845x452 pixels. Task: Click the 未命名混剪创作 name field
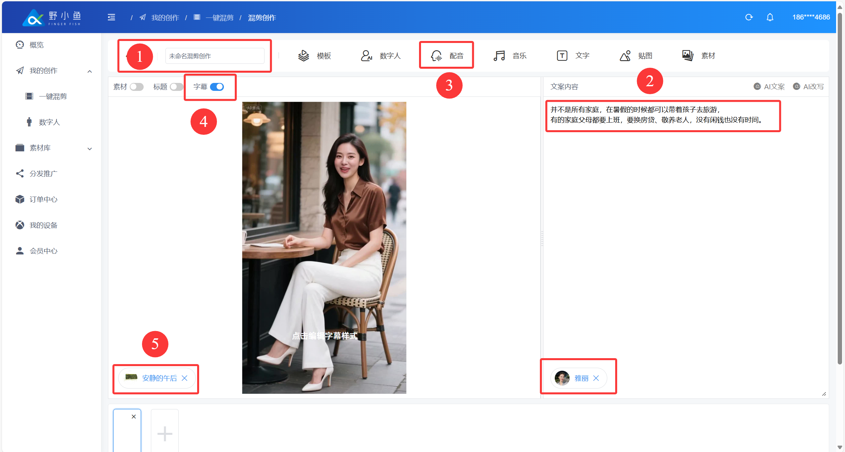pyautogui.click(x=215, y=56)
